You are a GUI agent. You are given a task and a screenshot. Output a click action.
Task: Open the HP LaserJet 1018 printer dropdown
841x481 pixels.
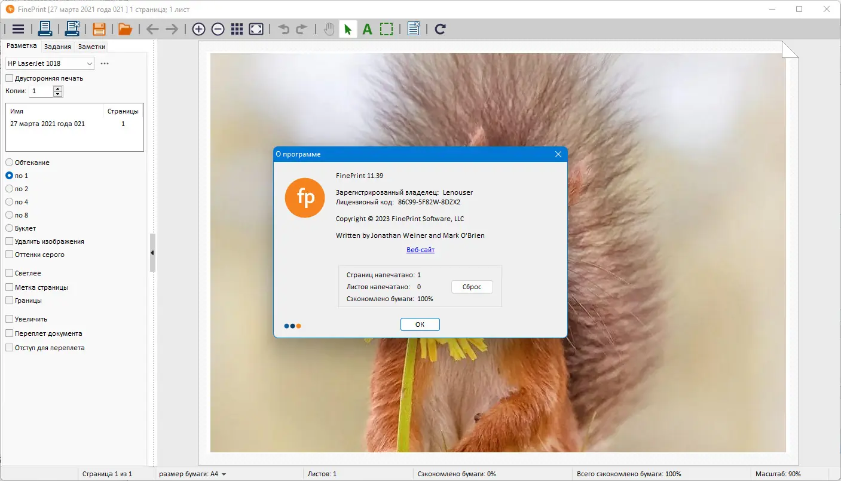click(50, 63)
